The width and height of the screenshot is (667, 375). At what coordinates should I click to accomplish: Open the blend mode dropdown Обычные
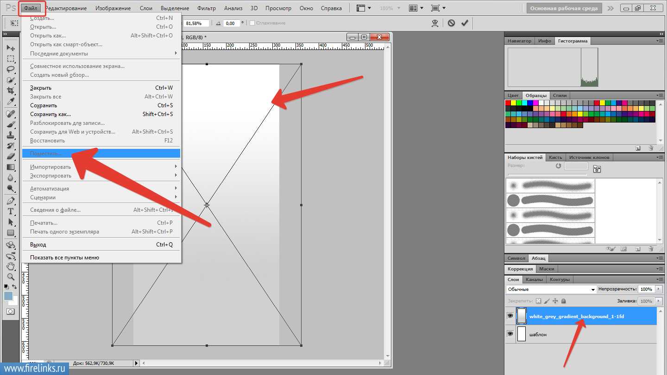click(x=551, y=289)
